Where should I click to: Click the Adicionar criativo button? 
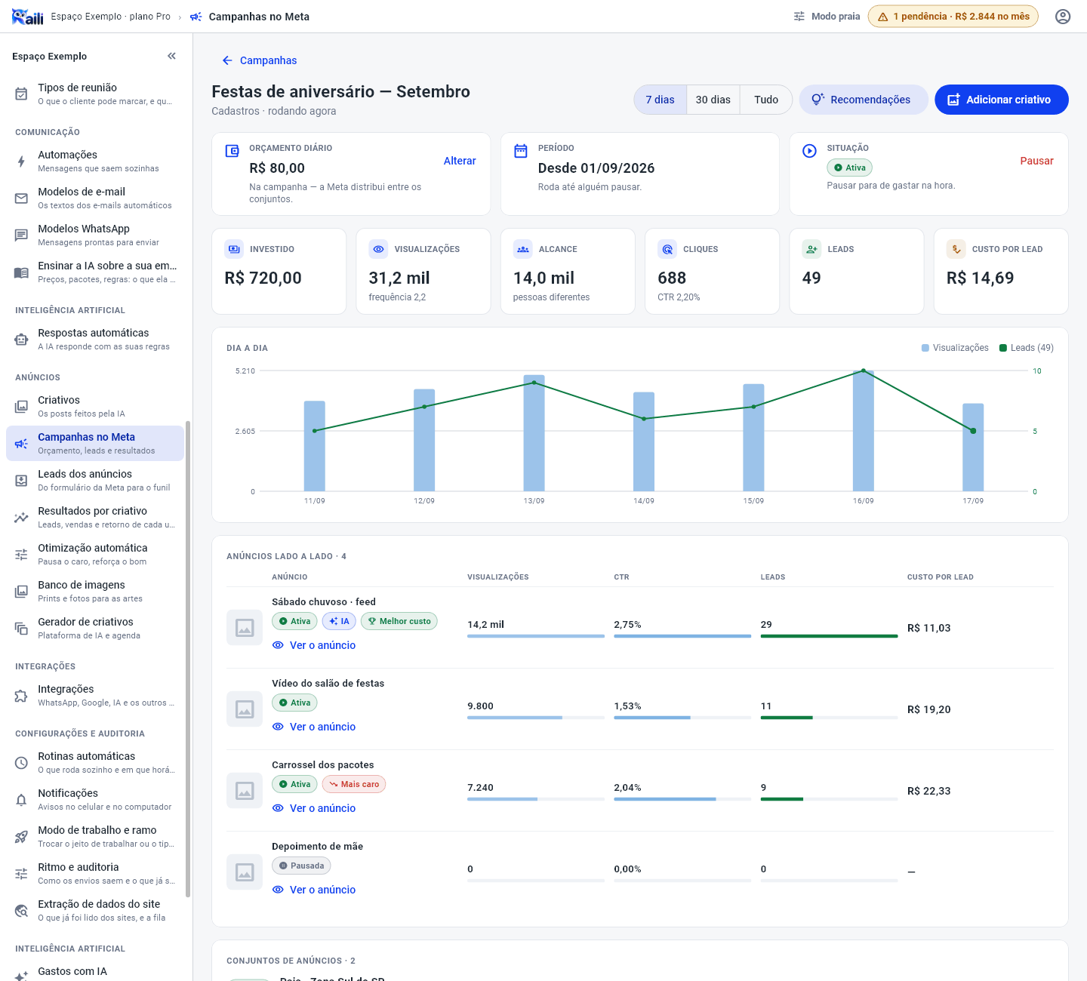(1002, 100)
